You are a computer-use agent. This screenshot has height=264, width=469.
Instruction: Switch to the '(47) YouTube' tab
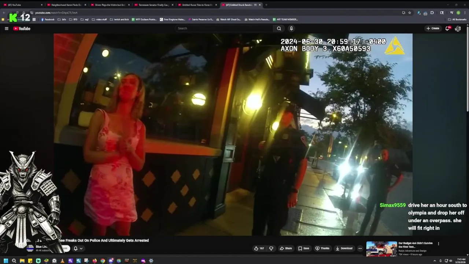click(x=23, y=5)
